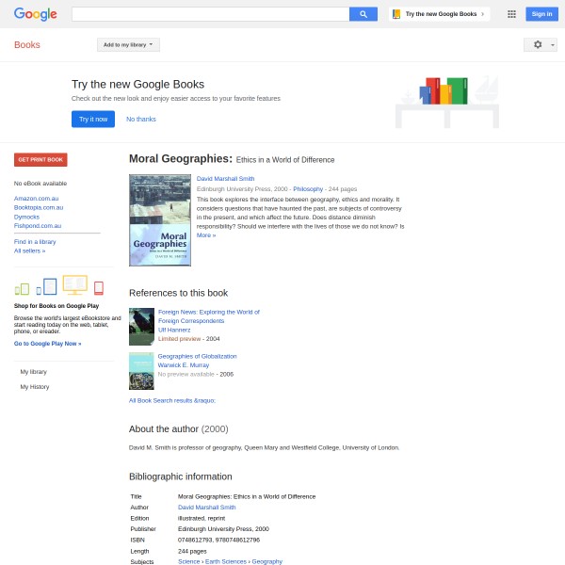Open the Amazon.com.au seller link
Screen dimensions: 565x565
point(36,199)
